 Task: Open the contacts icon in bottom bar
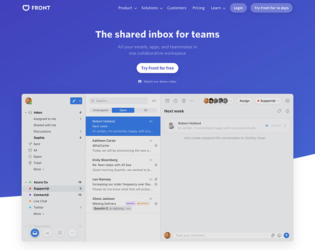60,233
